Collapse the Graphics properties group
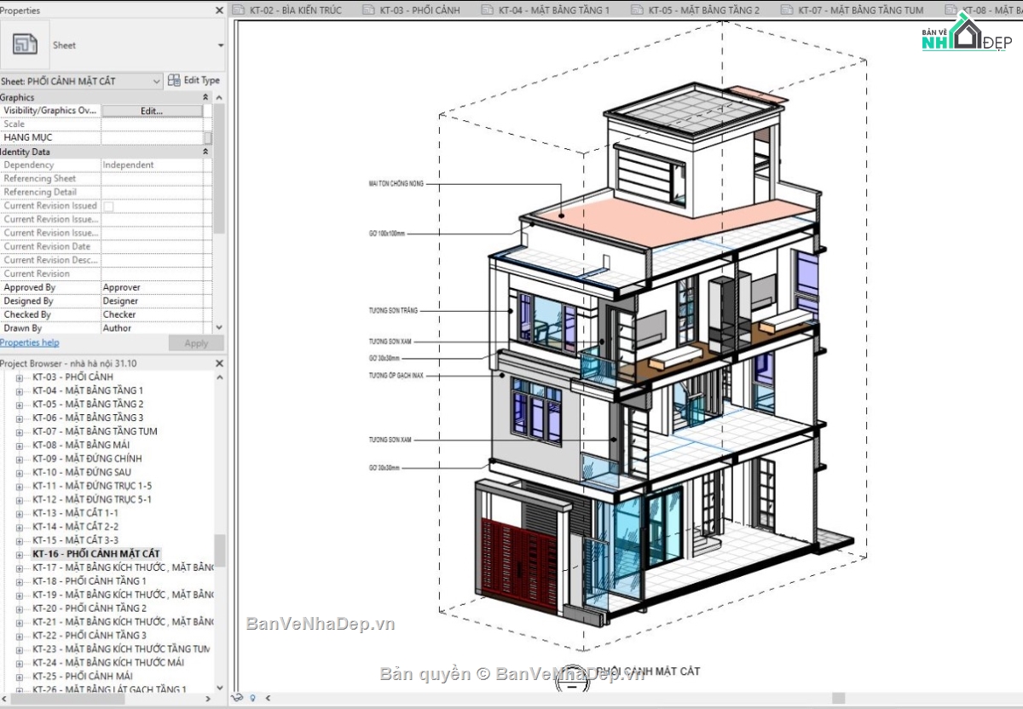Viewport: 1023px width, 709px height. 205,97
